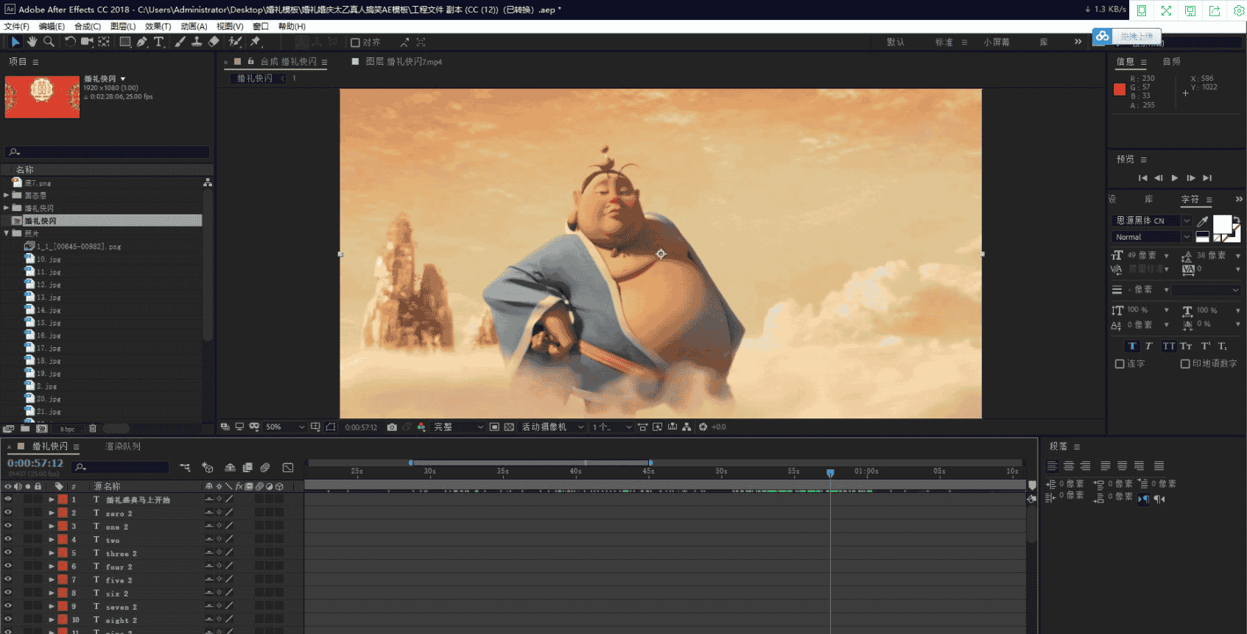Click the delete trash icon in Project panel
Image resolution: width=1247 pixels, height=634 pixels.
(x=93, y=429)
